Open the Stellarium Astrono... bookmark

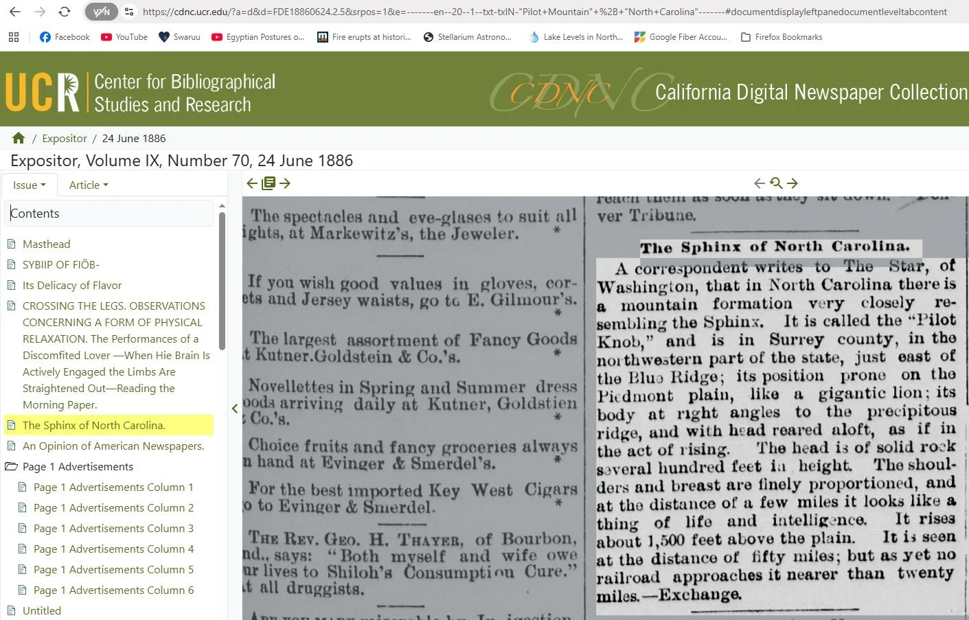pos(467,37)
